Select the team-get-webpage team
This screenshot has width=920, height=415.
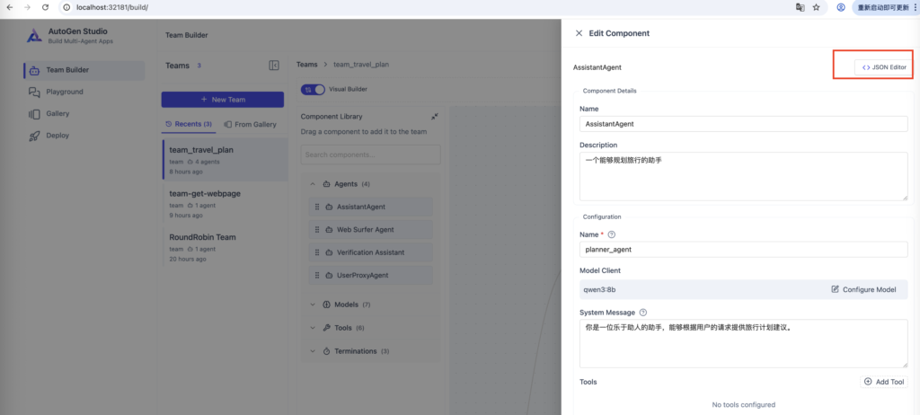225,203
